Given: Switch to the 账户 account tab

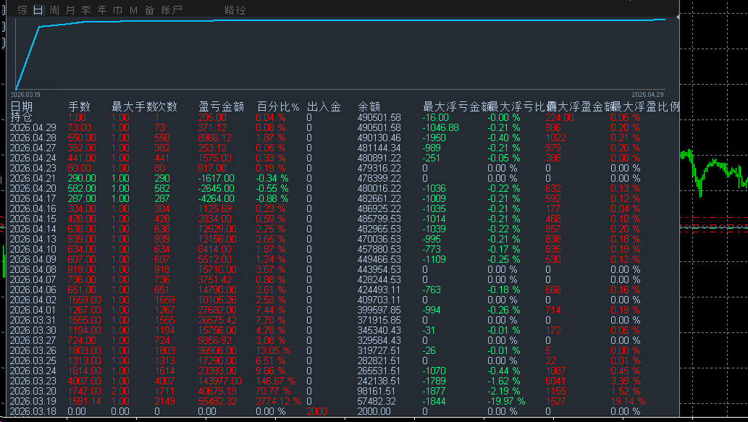Looking at the screenshot, I should pyautogui.click(x=172, y=10).
